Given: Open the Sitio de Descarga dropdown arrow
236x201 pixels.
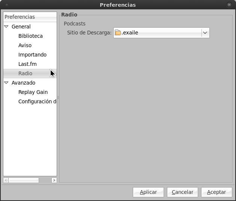Looking at the screenshot, I should click(x=205, y=33).
